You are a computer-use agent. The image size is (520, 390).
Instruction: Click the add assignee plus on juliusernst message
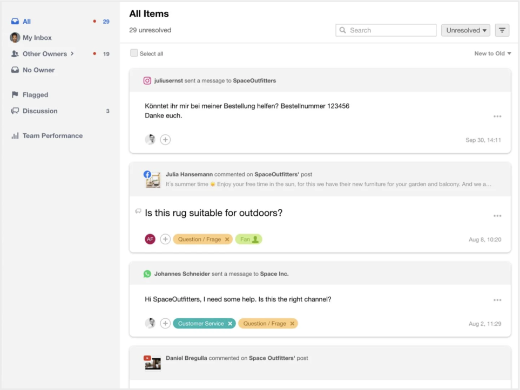click(165, 140)
